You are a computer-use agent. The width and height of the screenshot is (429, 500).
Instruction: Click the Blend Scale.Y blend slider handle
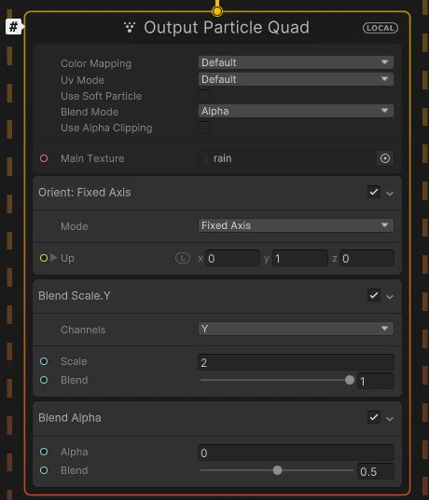[x=350, y=380]
